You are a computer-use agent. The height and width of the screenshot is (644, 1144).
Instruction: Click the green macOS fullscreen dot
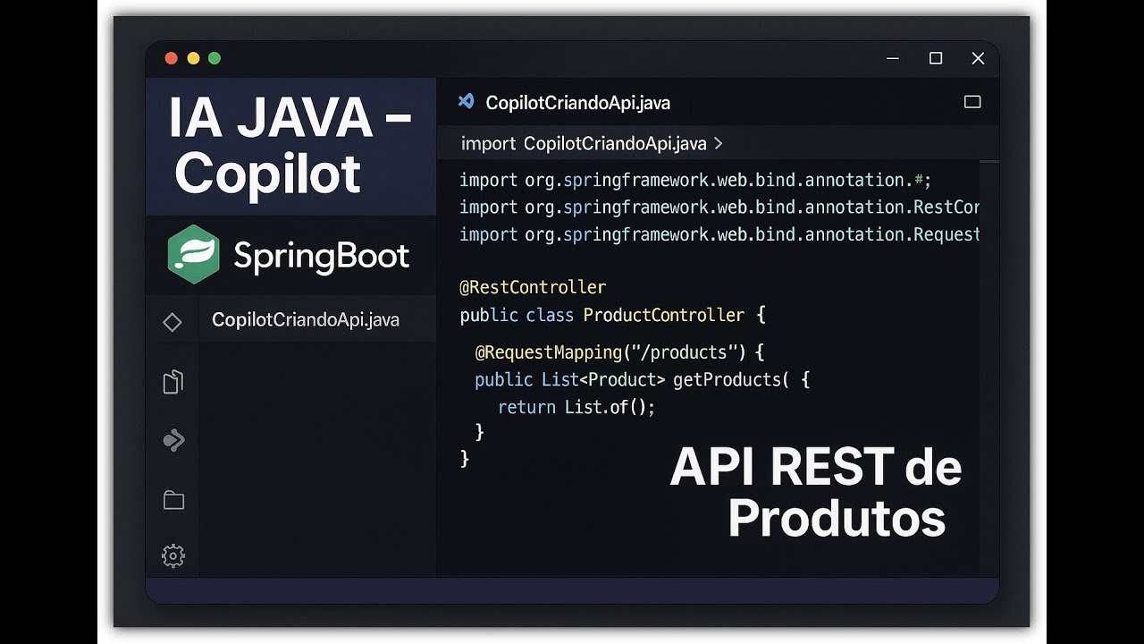pos(214,58)
